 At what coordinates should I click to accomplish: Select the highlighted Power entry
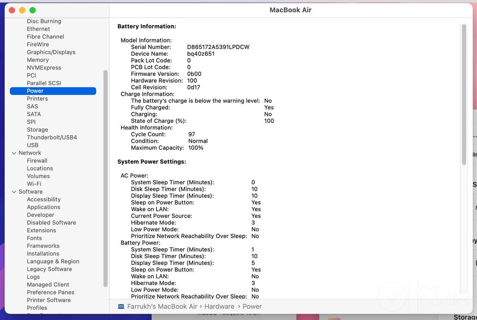[53, 91]
